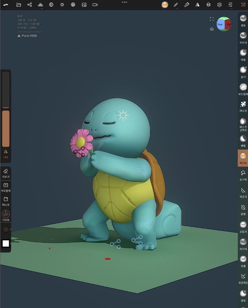
Task: Select the 주름 crease tool
Action: pos(243,261)
